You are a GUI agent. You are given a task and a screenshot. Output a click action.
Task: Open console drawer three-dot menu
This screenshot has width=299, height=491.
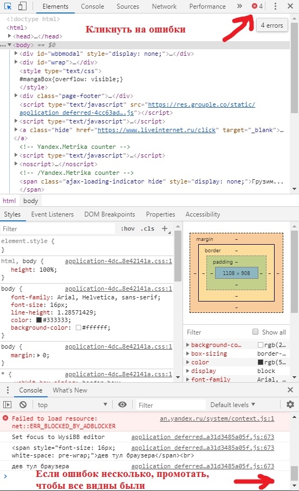[x=8, y=390]
